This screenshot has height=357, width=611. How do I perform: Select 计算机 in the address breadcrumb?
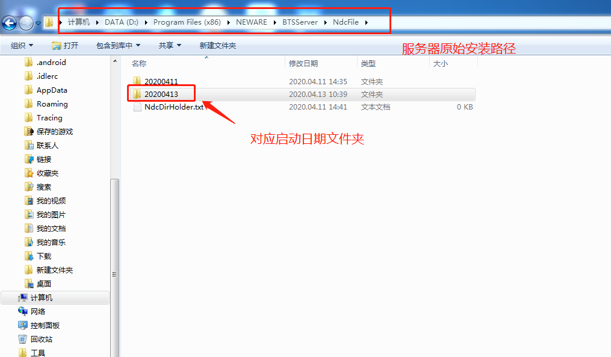[x=79, y=22]
